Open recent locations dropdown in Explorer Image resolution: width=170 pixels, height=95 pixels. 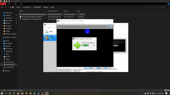8,7
